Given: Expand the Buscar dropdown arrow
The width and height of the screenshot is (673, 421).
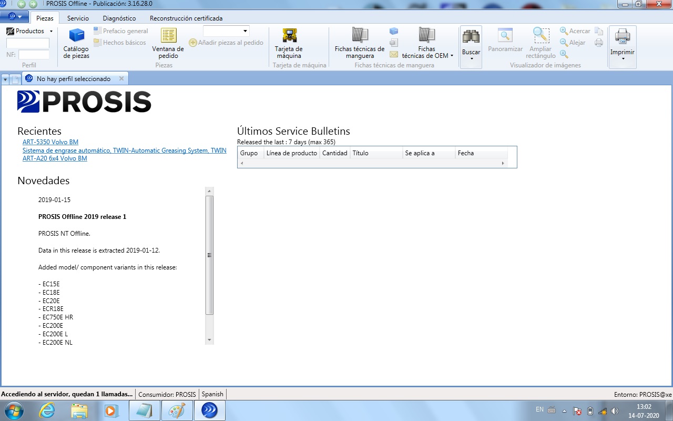Looking at the screenshot, I should [x=471, y=58].
